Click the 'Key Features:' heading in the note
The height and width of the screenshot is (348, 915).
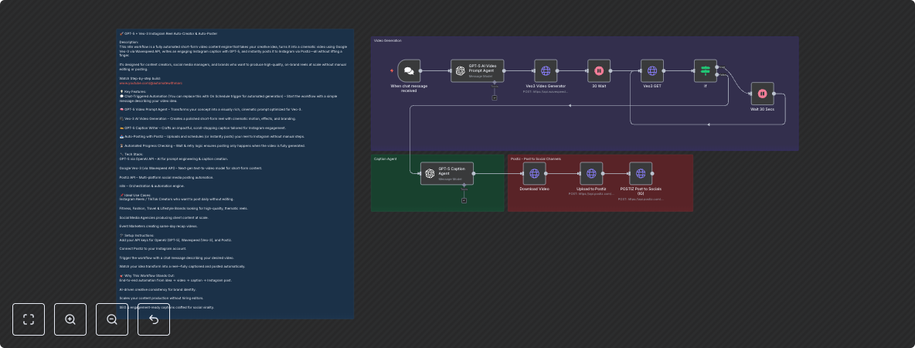point(134,92)
